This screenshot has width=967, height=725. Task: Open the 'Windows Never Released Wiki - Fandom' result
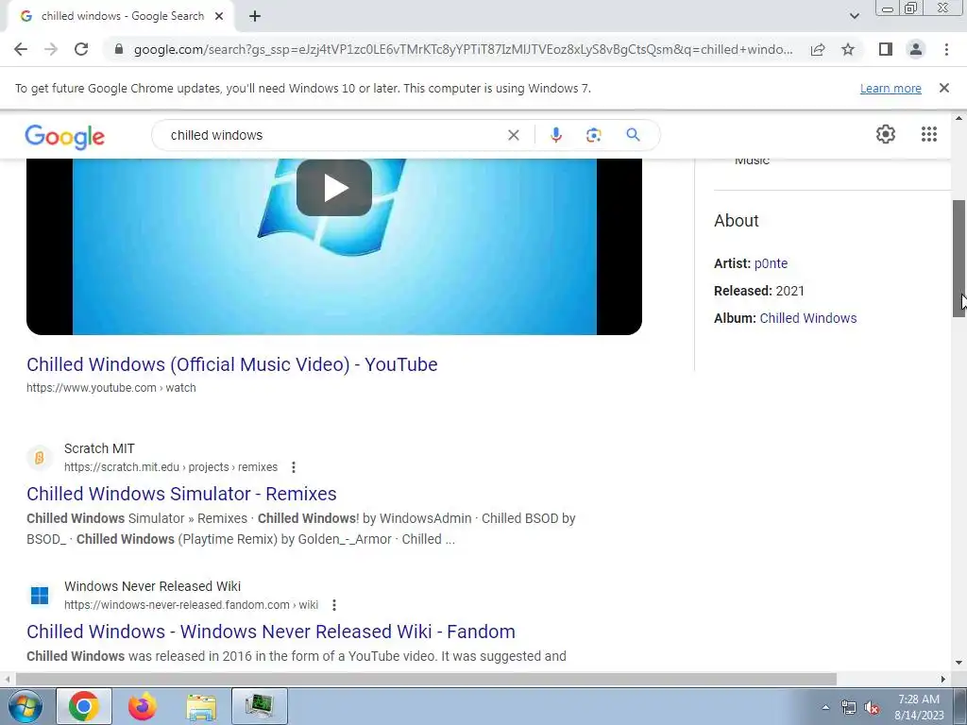pyautogui.click(x=271, y=632)
